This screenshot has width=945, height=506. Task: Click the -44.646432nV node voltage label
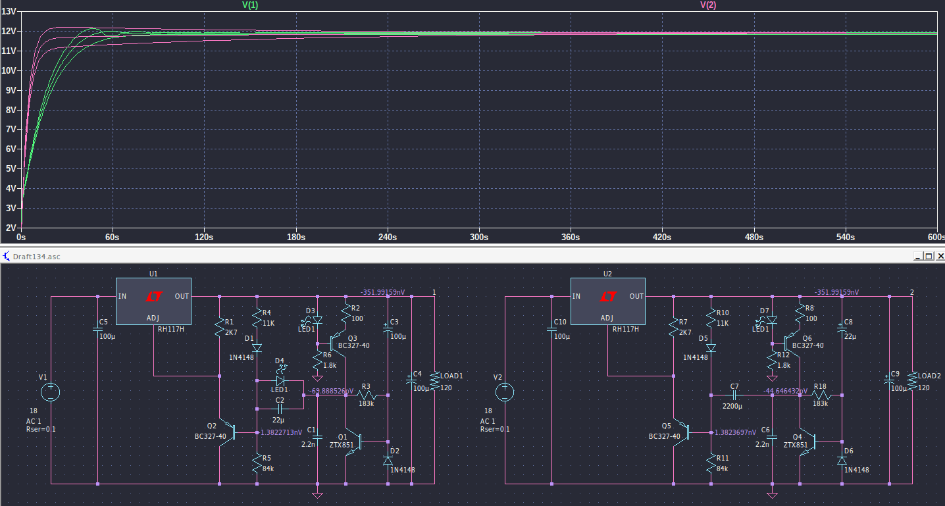pyautogui.click(x=785, y=391)
